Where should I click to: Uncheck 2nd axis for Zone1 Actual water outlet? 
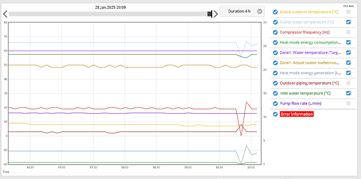coord(348,63)
